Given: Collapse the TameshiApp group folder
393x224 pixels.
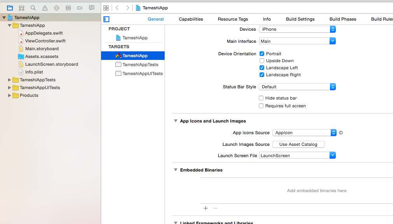Looking at the screenshot, I should tap(9, 25).
